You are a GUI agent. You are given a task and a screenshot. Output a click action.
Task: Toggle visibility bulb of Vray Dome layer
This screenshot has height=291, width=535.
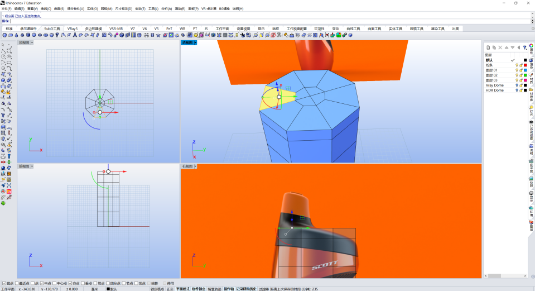click(517, 85)
